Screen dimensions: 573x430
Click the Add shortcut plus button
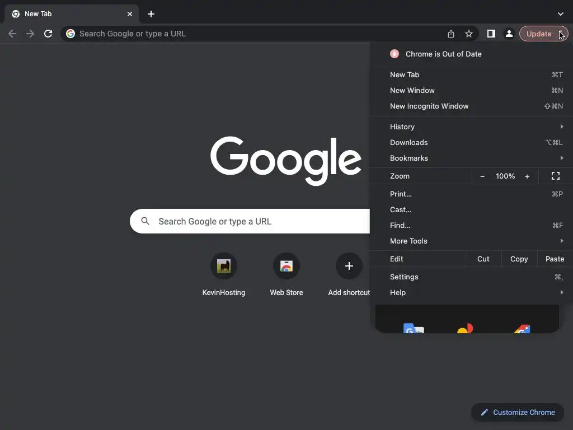coord(349,266)
